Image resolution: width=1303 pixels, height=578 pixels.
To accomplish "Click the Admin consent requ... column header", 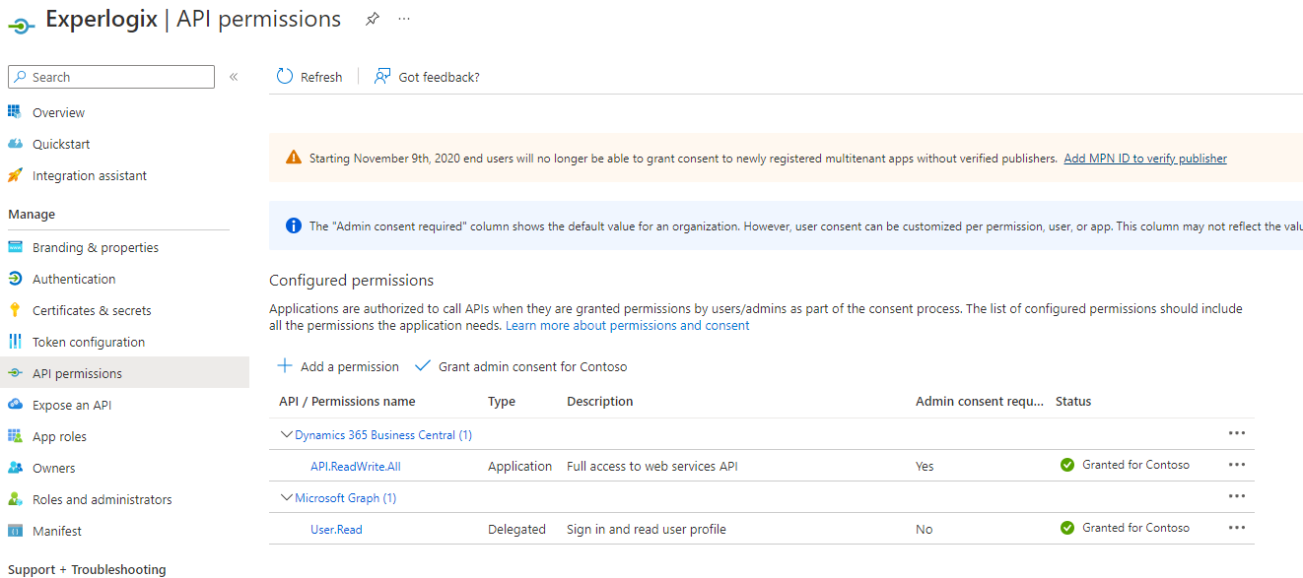I will (x=979, y=401).
